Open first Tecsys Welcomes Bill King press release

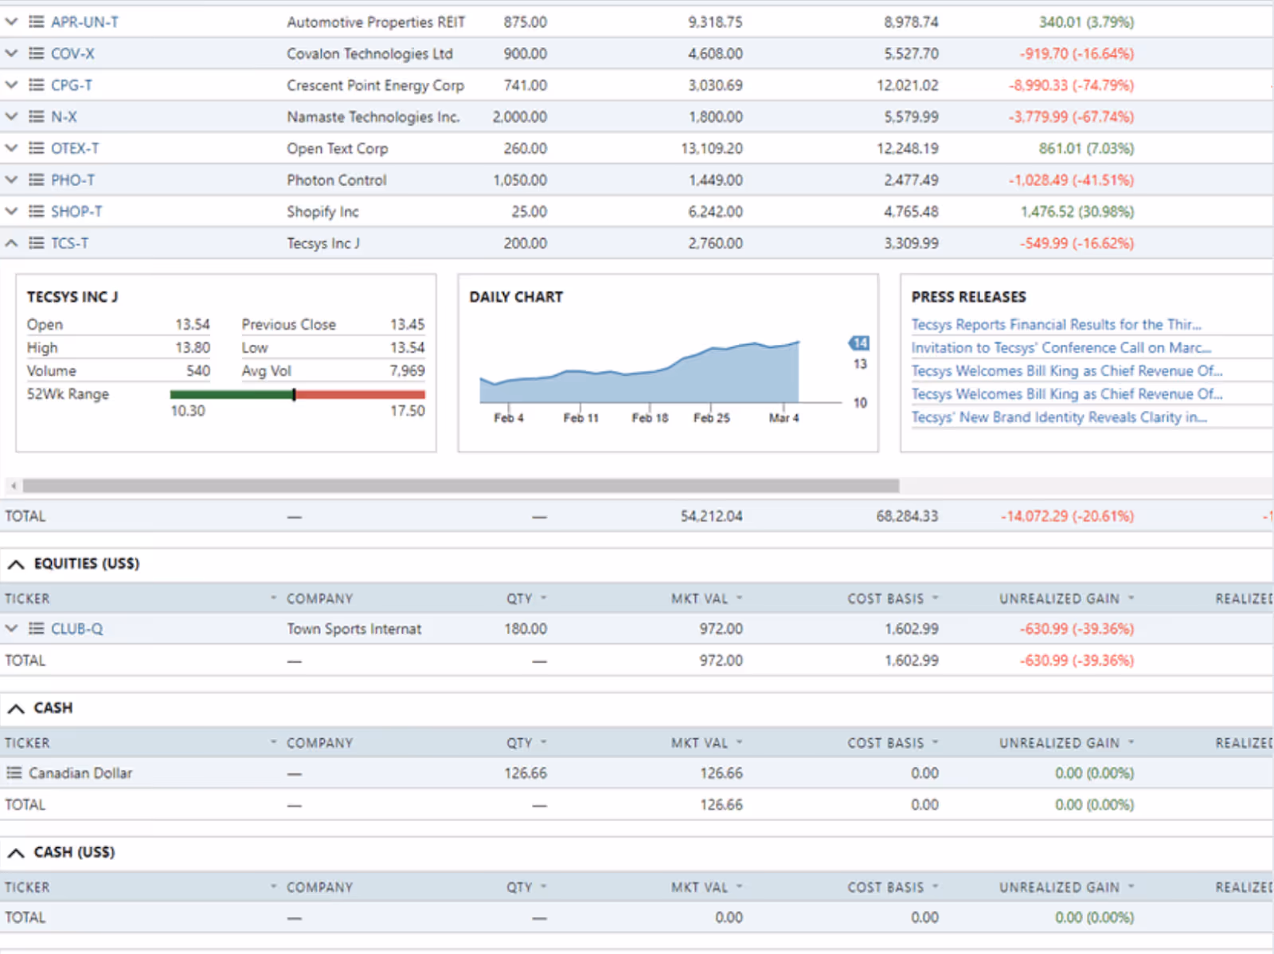[x=1066, y=371]
